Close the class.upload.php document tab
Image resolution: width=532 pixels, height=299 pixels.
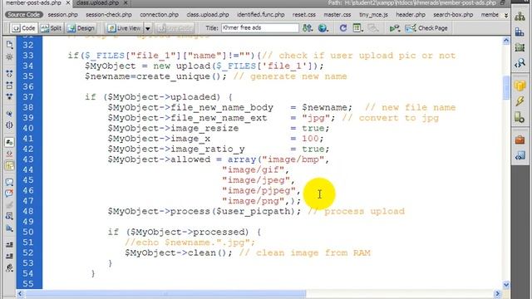click(x=126, y=3)
